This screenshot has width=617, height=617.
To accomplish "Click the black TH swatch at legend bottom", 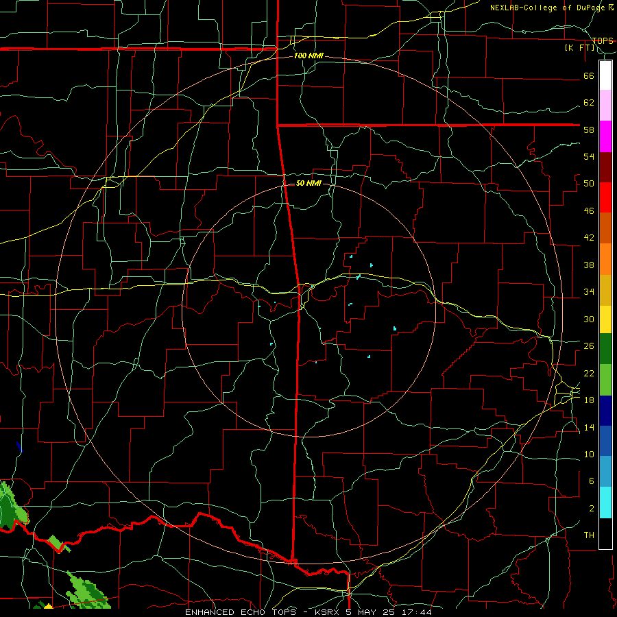I will [605, 533].
